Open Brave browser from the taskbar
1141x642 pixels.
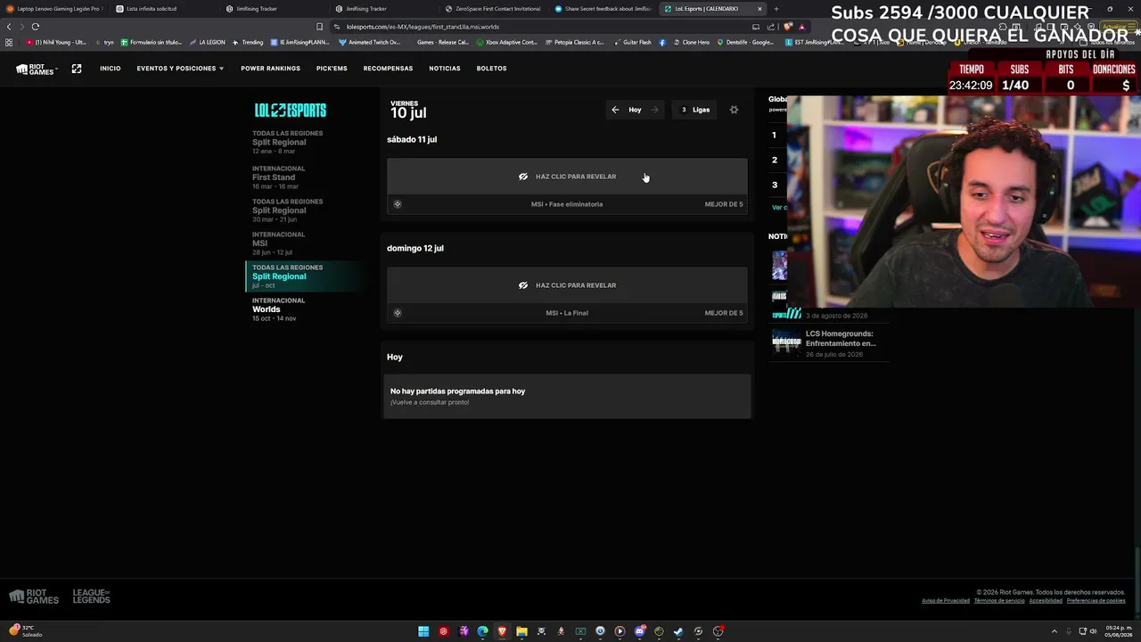(x=502, y=631)
